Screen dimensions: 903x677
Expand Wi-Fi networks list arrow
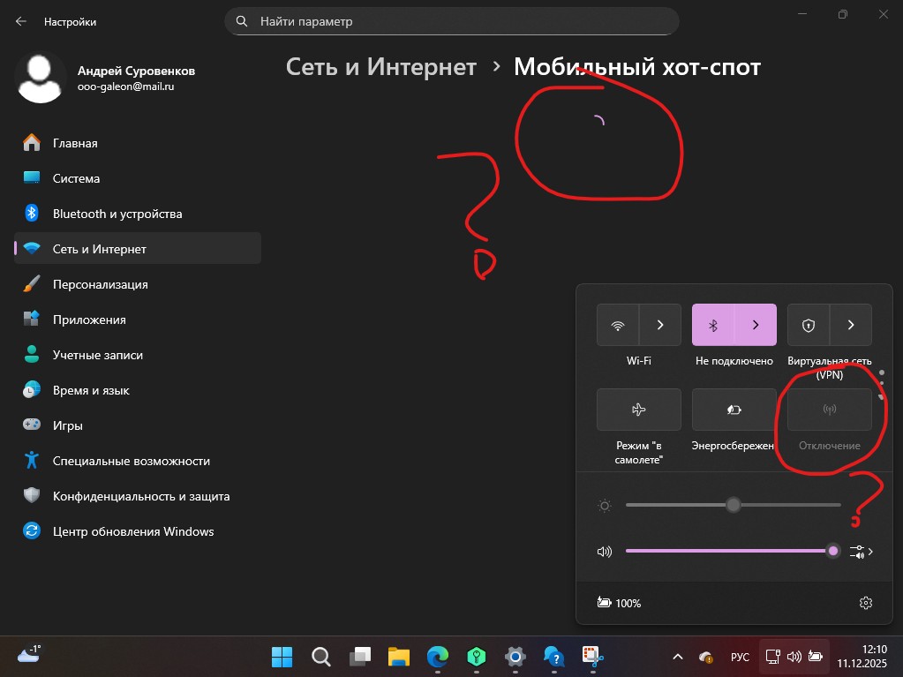pos(660,325)
